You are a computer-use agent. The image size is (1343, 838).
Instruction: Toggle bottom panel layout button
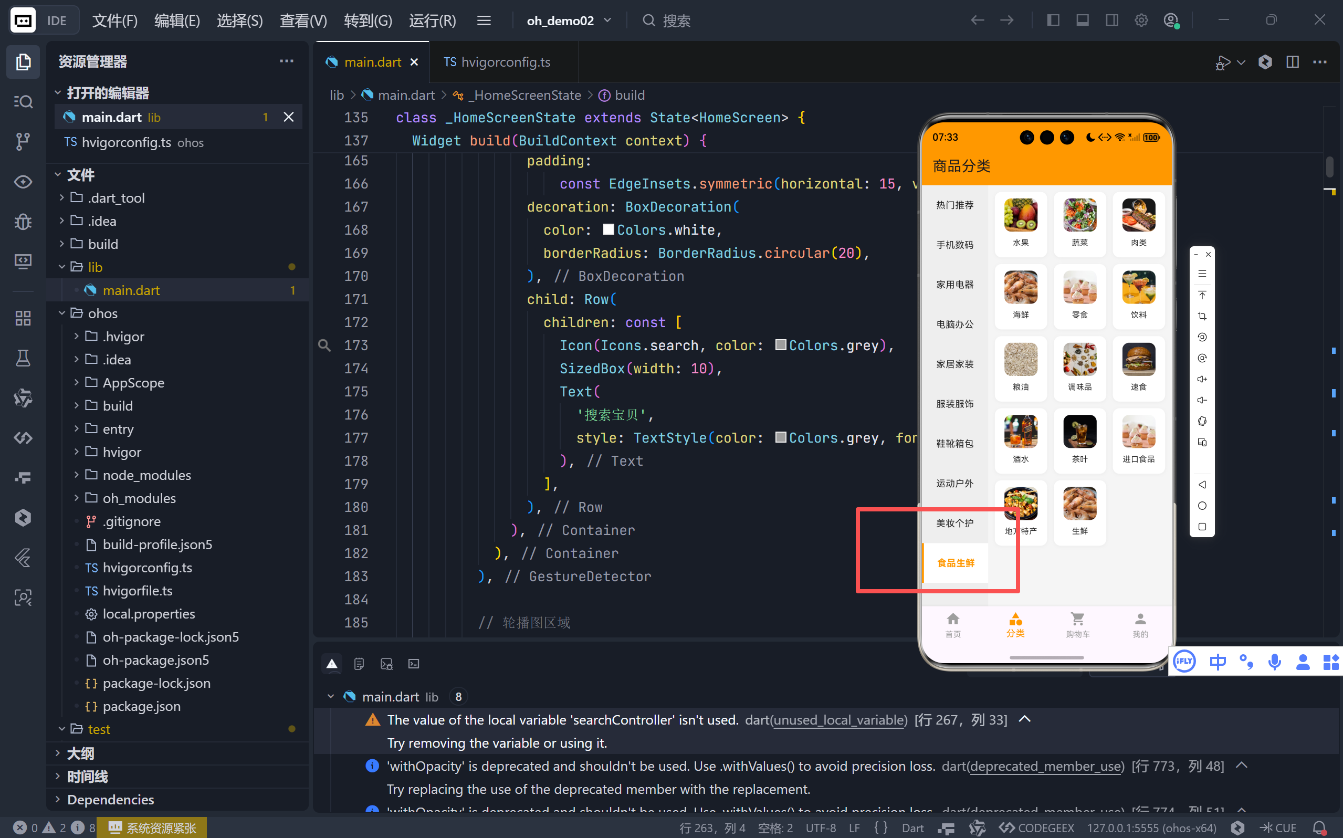1082,20
